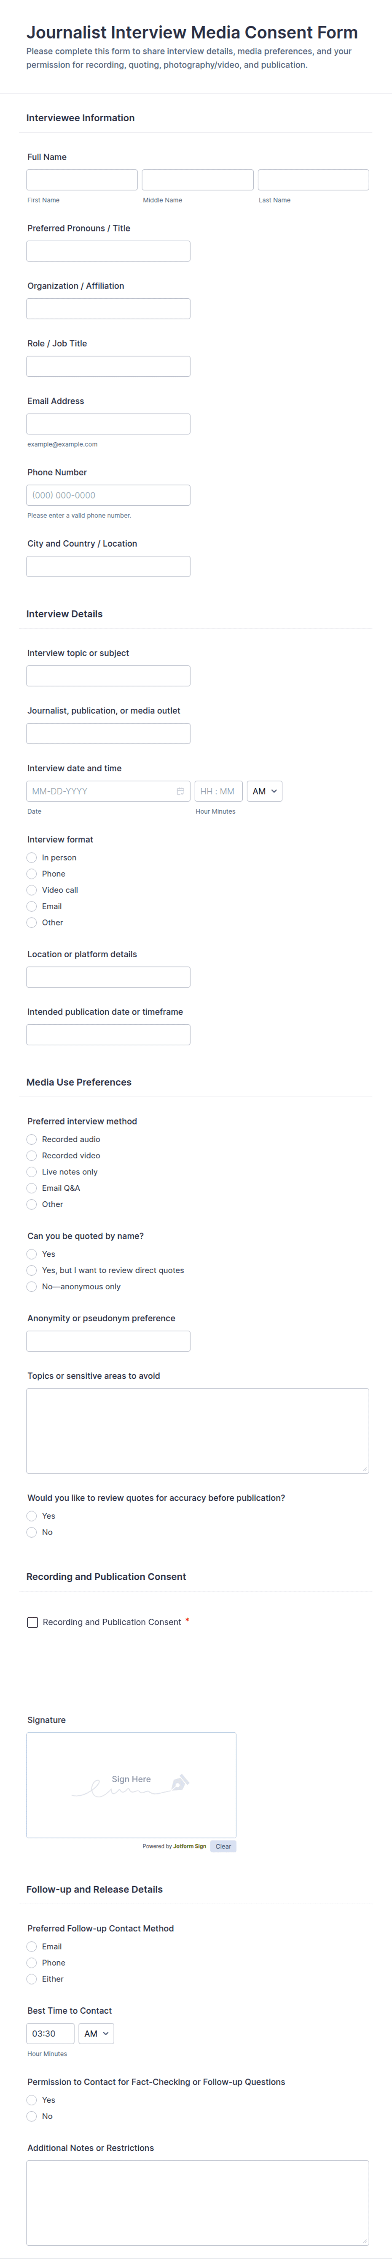Focus the Email Address field

click(x=108, y=424)
